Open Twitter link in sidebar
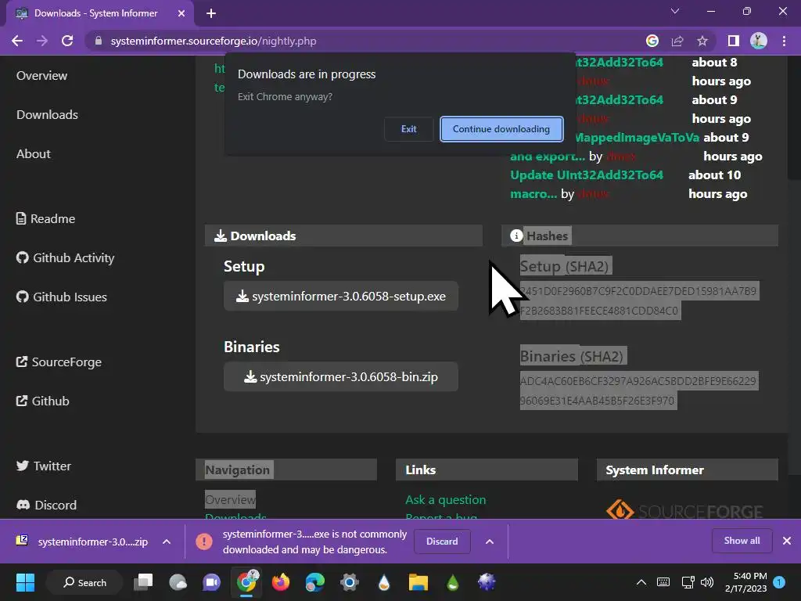Image resolution: width=801 pixels, height=601 pixels. tap(44, 466)
